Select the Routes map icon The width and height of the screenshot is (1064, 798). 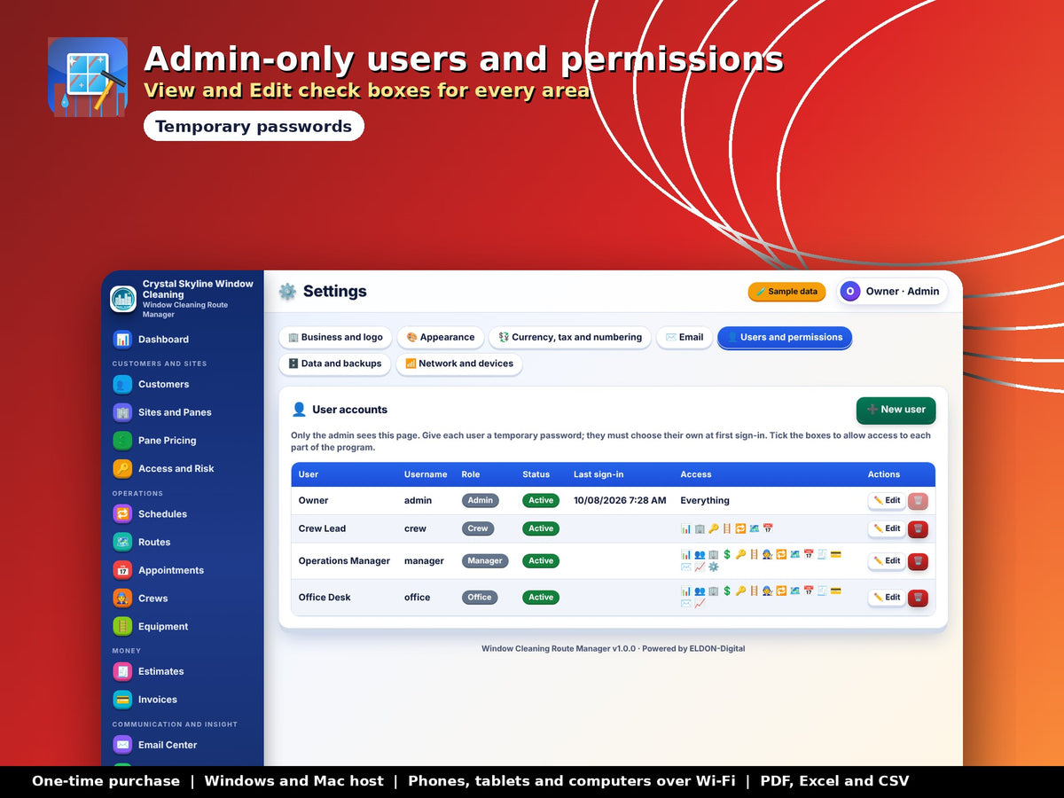122,542
